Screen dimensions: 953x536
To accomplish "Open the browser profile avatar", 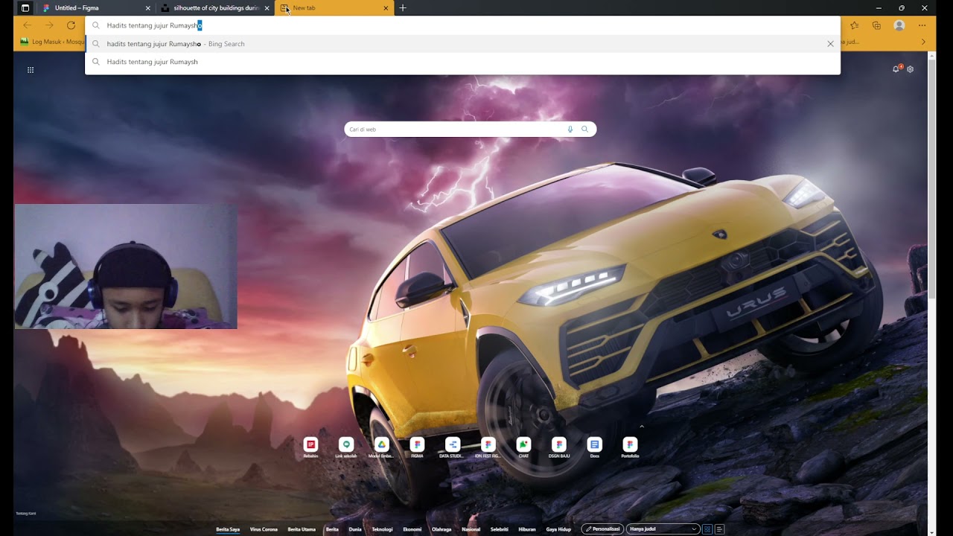I will [899, 25].
